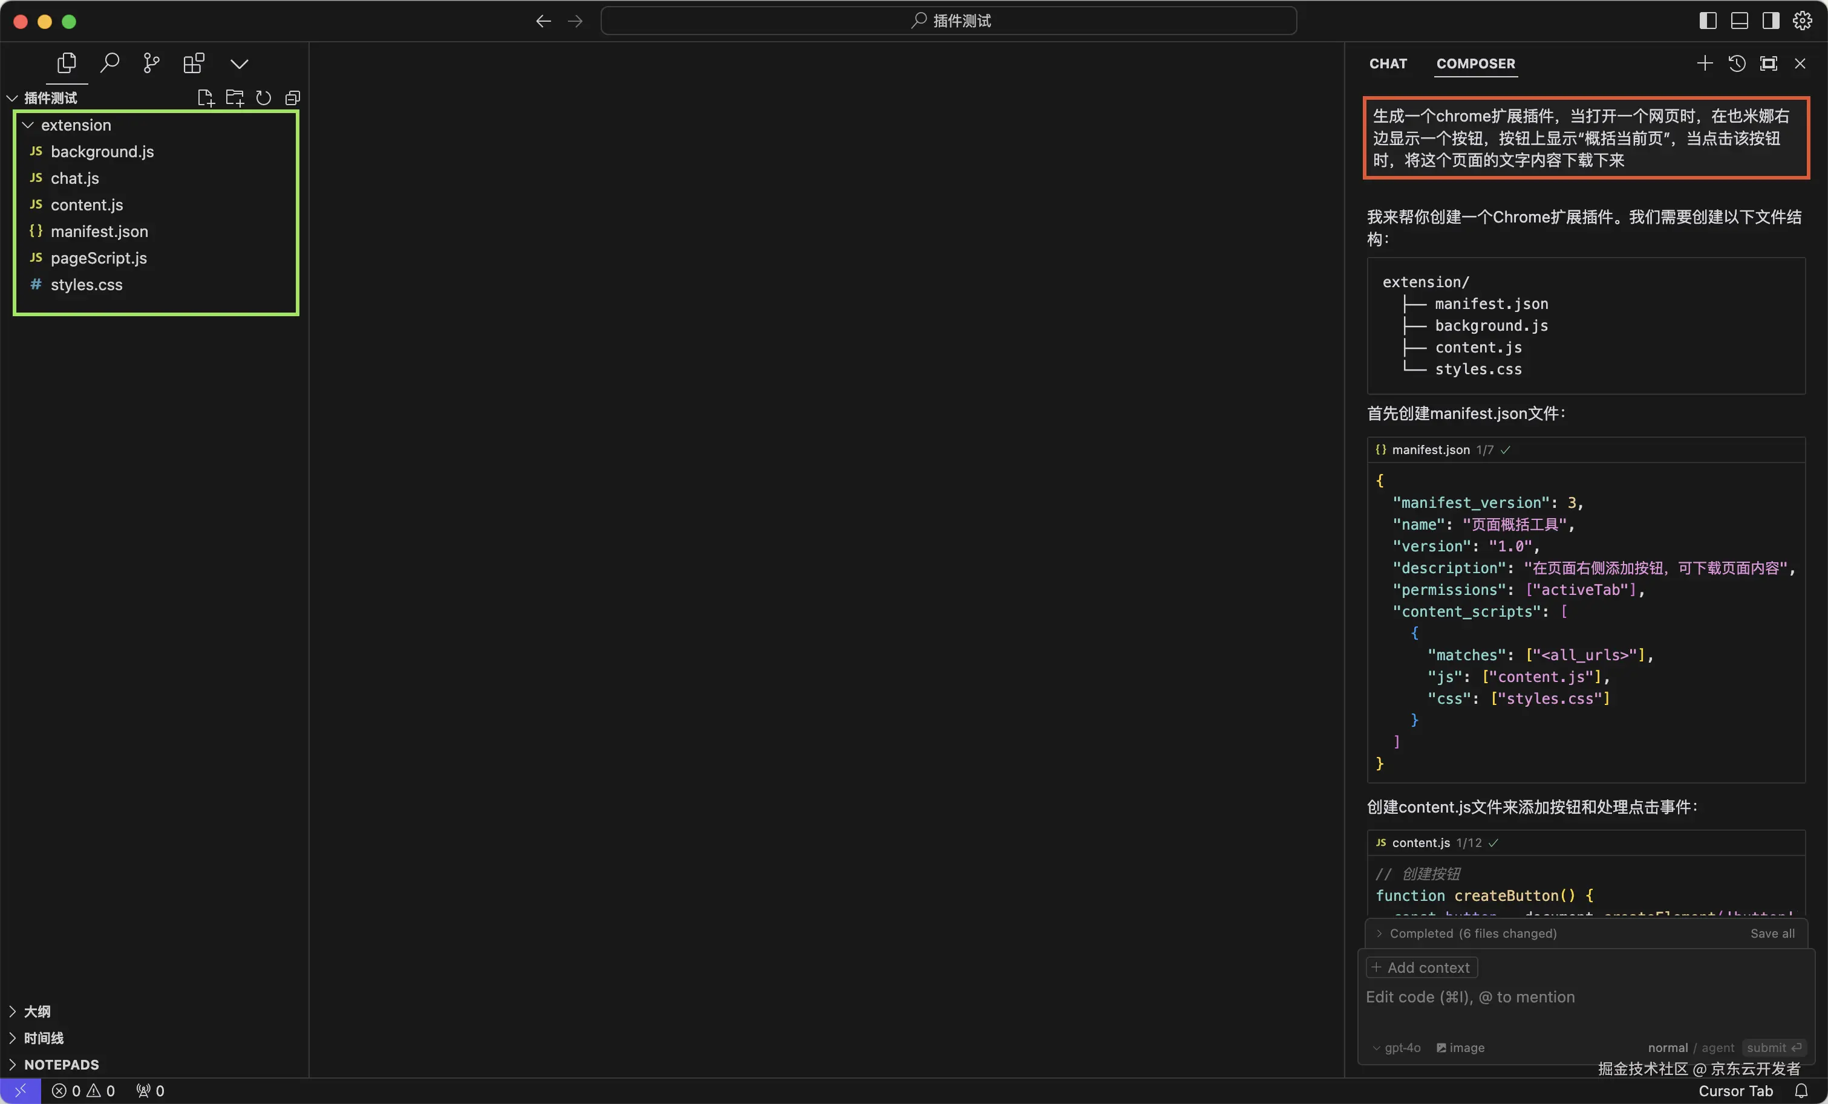Screen dimensions: 1828x1104
Task: Click the Save all button
Action: pos(1772,934)
